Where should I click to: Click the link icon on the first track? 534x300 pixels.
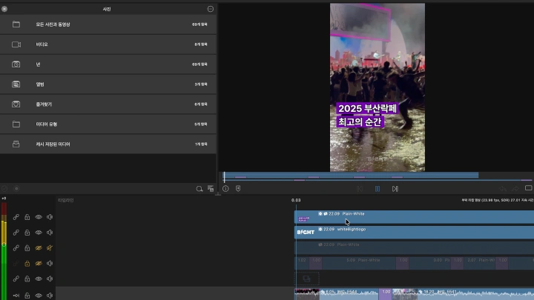pyautogui.click(x=16, y=217)
